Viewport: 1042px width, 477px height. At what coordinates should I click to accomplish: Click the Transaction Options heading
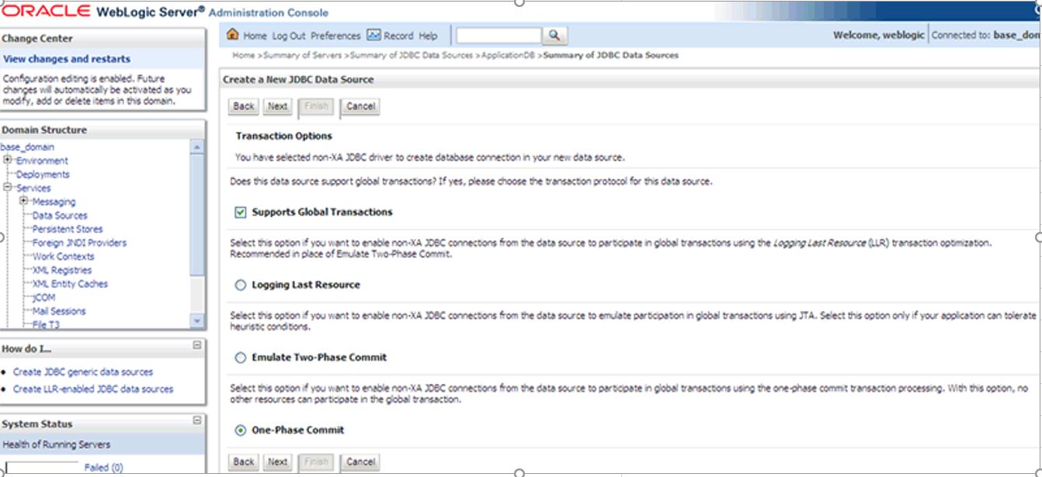(283, 136)
